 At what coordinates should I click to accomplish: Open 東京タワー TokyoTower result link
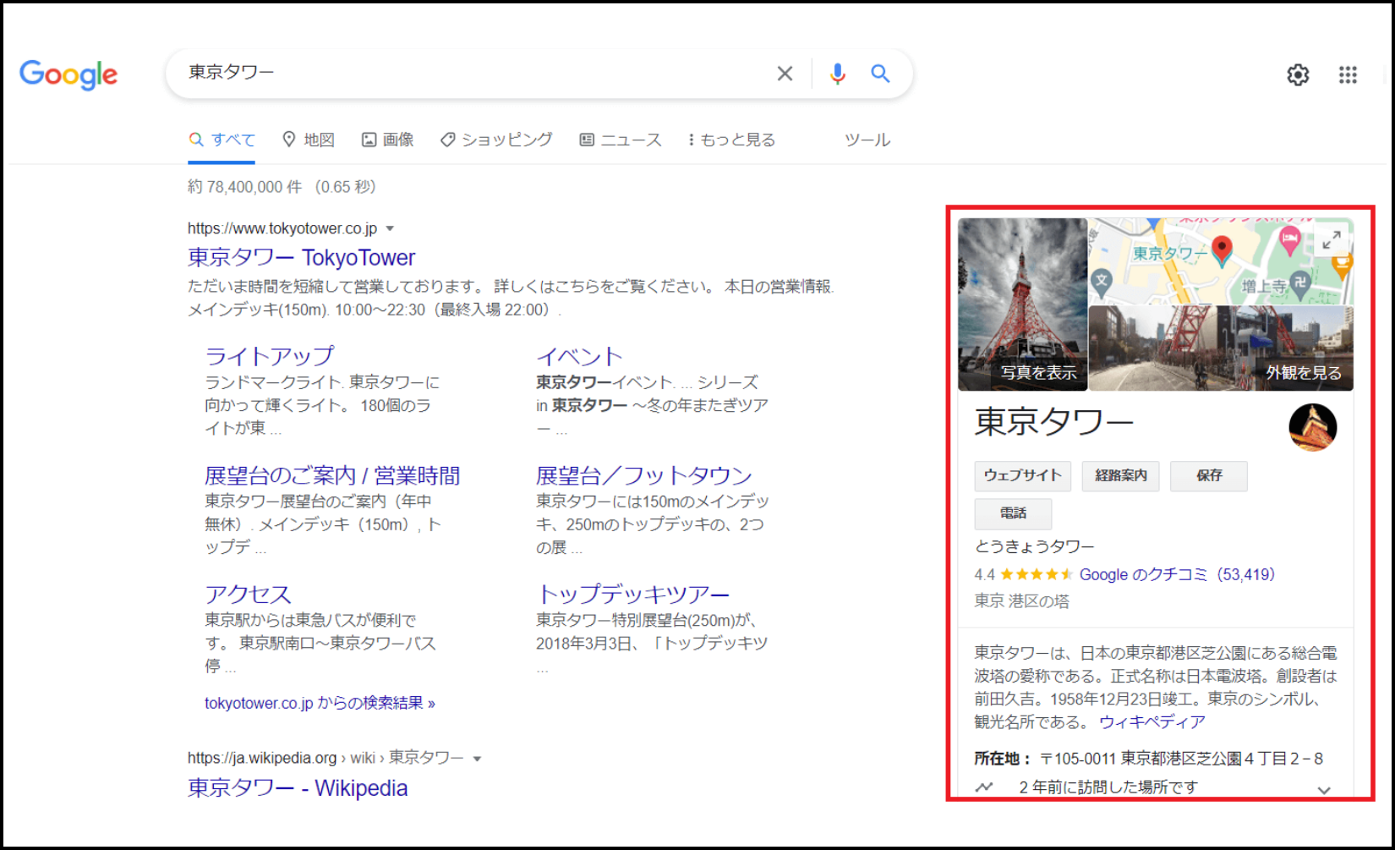point(302,257)
